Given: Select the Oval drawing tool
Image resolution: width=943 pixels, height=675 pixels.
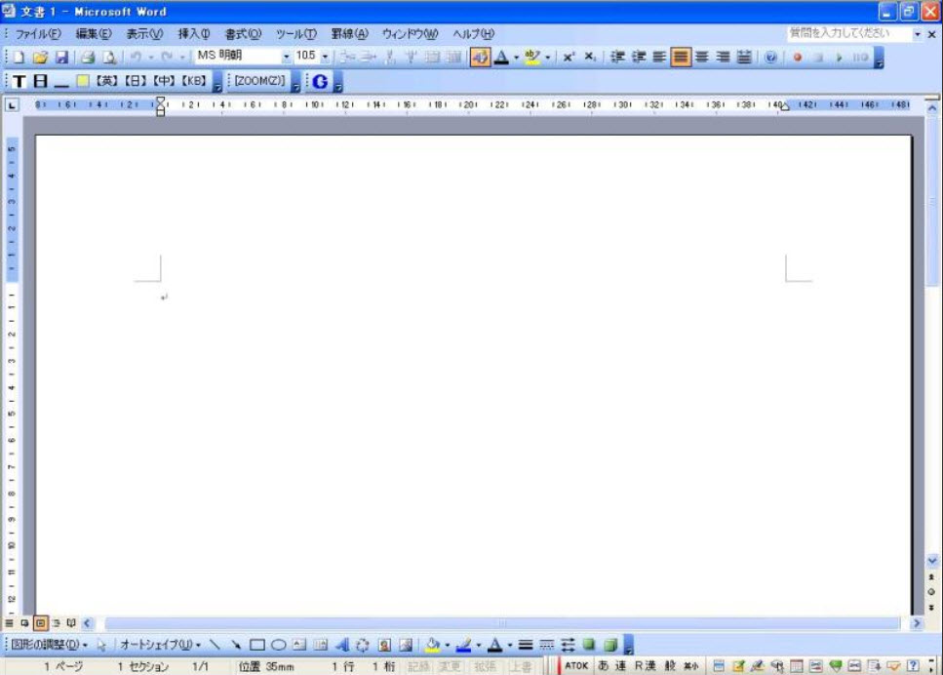Looking at the screenshot, I should 278,645.
